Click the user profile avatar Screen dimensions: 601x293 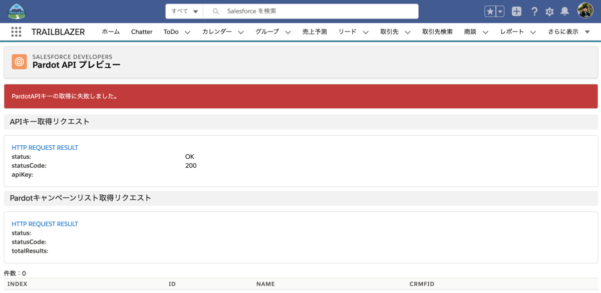coord(585,11)
